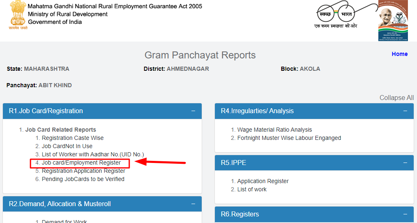Collapse the R4.Irregularties/ Analysis panel minus
The height and width of the screenshot is (223, 417).
[x=405, y=111]
